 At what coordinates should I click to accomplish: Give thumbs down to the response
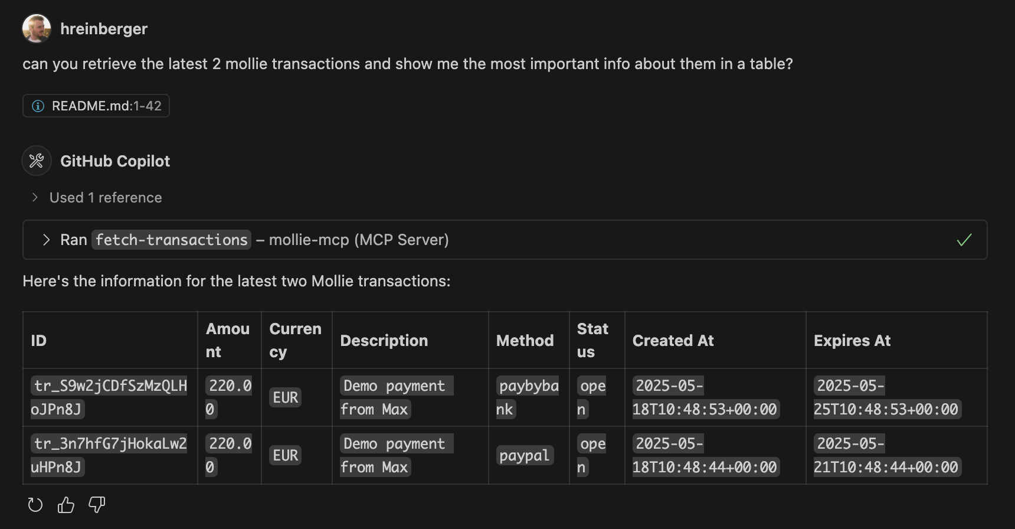point(97,505)
